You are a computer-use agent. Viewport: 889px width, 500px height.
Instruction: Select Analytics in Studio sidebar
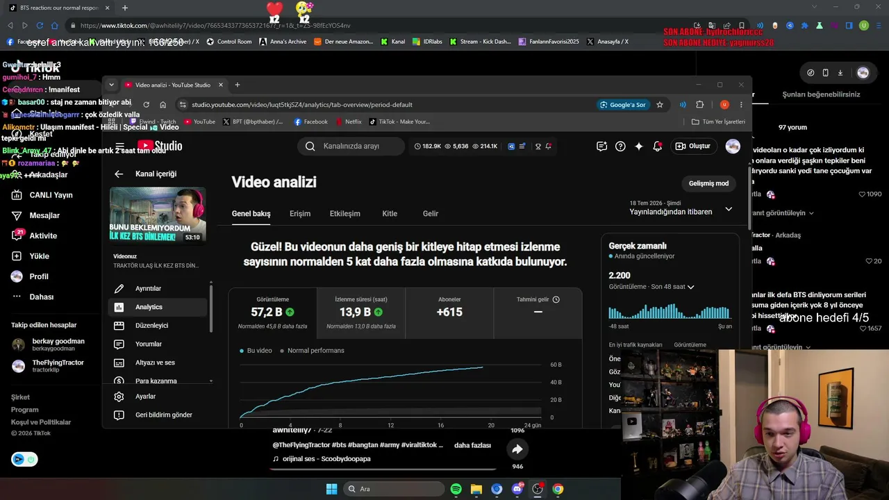(x=158, y=307)
